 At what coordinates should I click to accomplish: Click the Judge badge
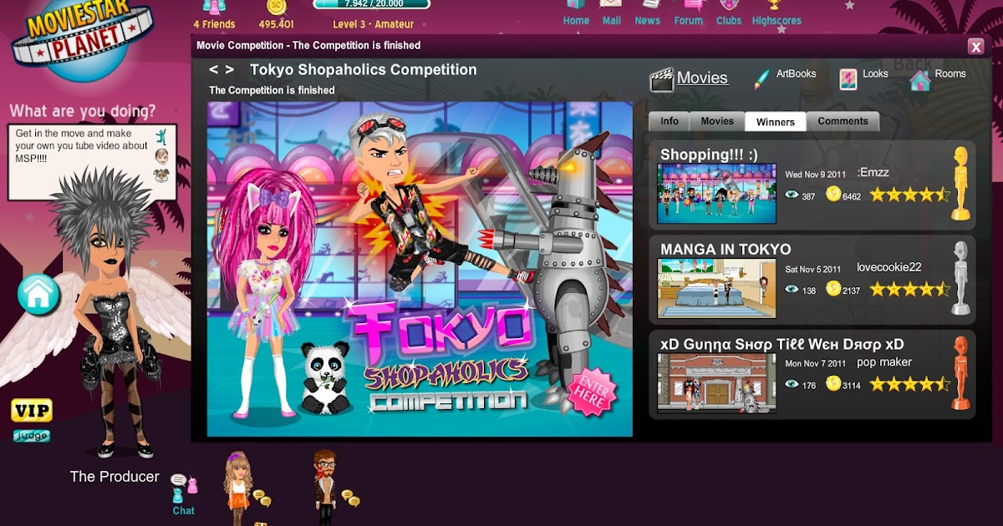[32, 436]
